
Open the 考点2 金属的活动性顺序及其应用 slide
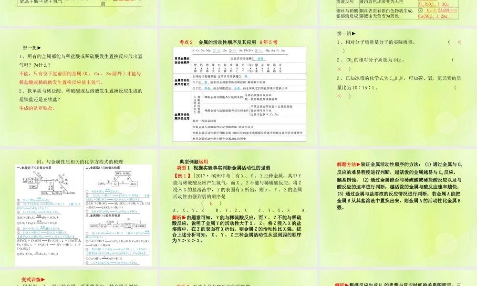click(x=238, y=87)
